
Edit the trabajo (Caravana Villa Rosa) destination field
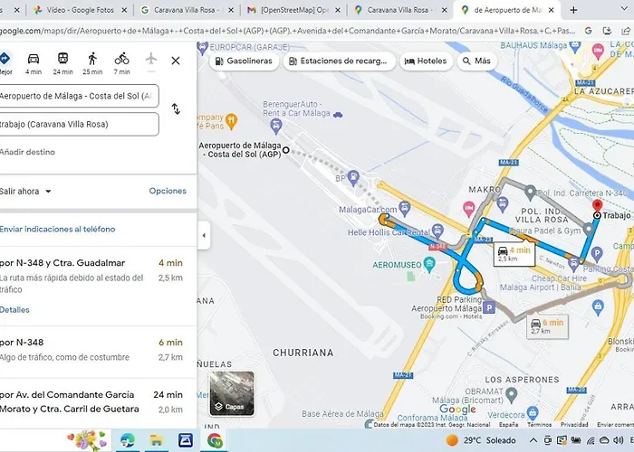pos(79,125)
